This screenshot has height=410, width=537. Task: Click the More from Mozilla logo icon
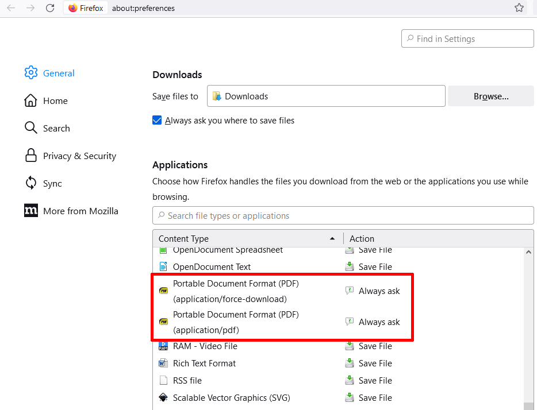tap(30, 211)
